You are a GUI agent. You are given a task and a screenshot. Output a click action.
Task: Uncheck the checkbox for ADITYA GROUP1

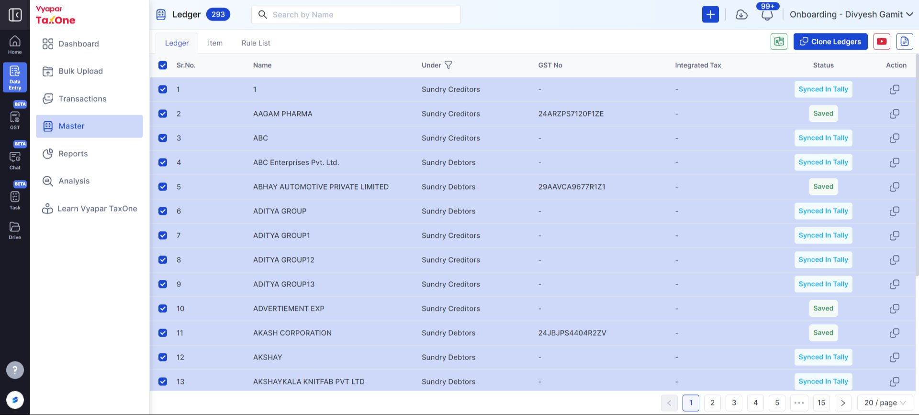[x=163, y=235]
